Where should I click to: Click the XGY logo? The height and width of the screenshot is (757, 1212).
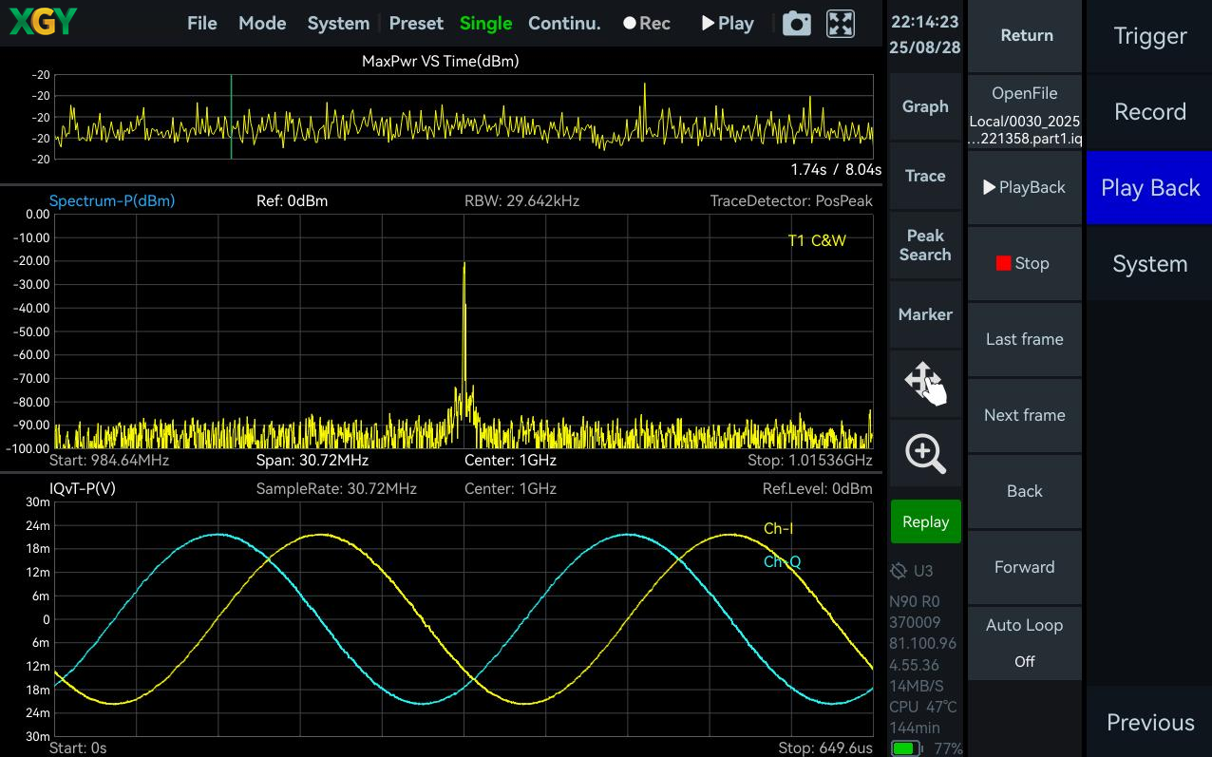click(43, 22)
